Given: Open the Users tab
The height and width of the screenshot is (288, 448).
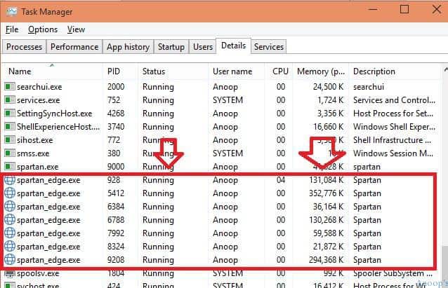Looking at the screenshot, I should pyautogui.click(x=203, y=47).
